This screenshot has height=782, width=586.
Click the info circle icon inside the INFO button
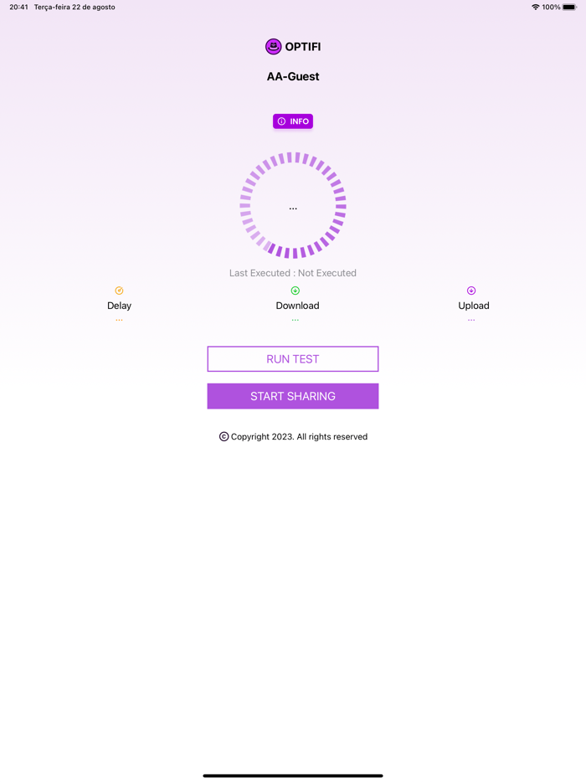(x=281, y=121)
